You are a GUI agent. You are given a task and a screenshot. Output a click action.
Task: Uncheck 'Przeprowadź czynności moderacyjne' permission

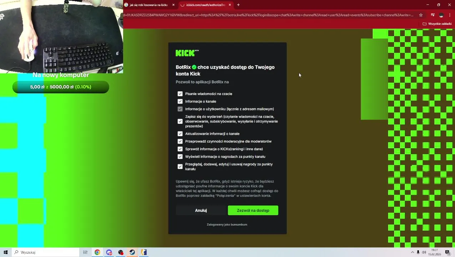coord(180,141)
